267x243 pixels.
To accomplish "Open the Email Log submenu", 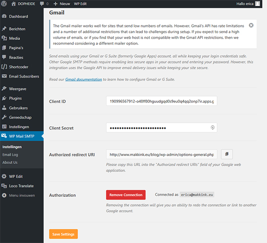I will [10, 155].
